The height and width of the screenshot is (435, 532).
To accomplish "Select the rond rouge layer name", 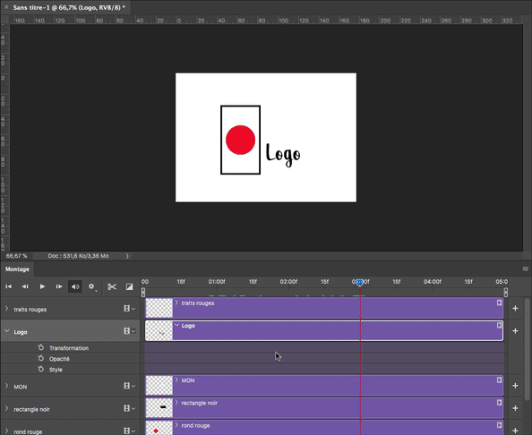I will (28, 431).
